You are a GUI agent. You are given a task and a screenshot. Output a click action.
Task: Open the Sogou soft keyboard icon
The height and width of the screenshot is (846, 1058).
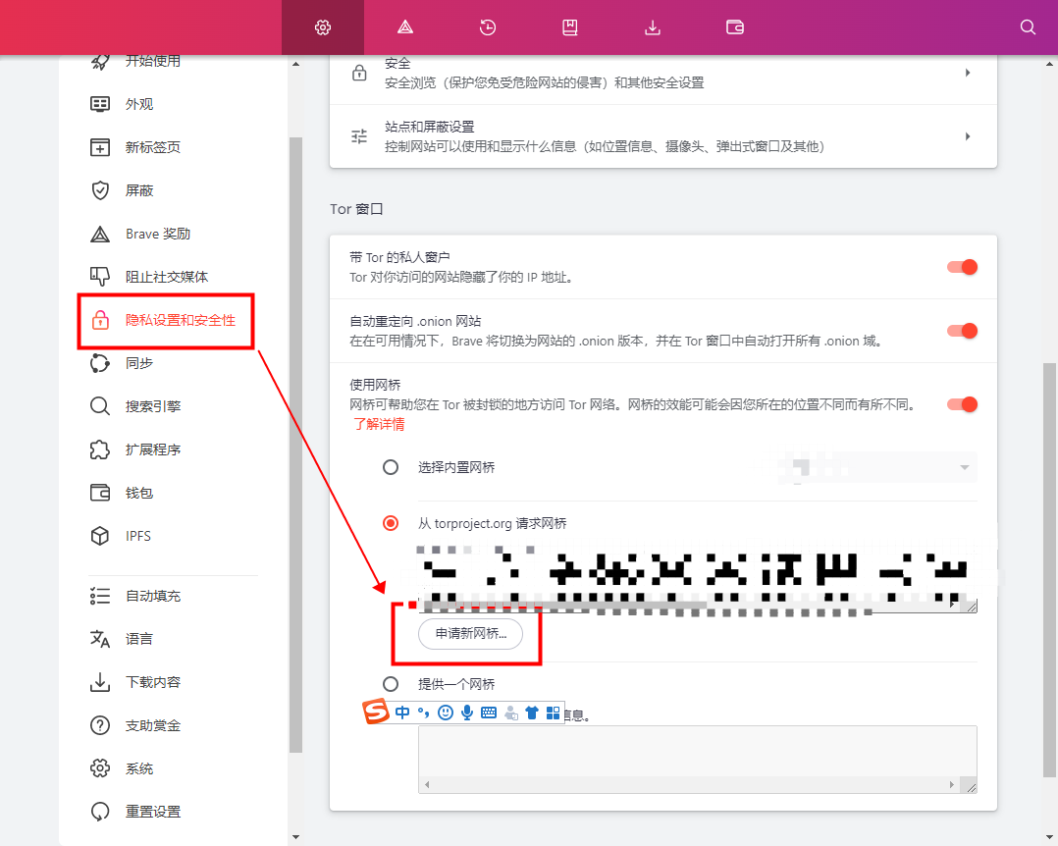488,713
